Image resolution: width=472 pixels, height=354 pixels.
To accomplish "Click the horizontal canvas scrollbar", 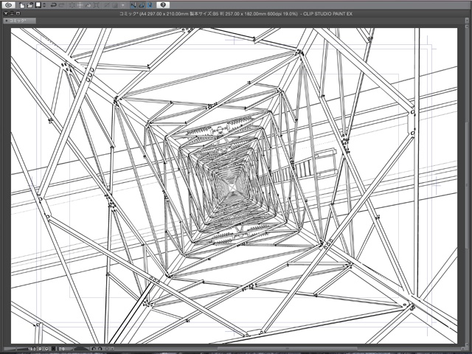I will (286, 349).
